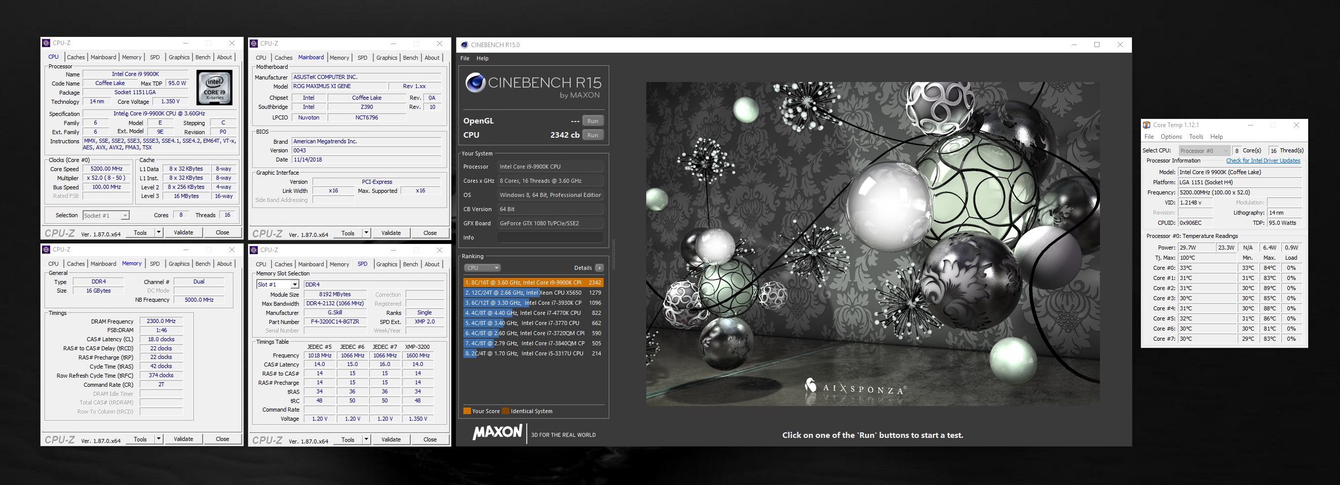The width and height of the screenshot is (1340, 485).
Task: Click CPU-Z icon in SPD window title
Action: pos(254,250)
